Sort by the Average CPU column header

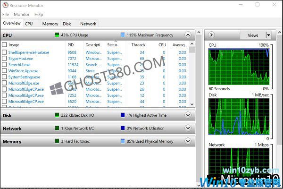pyautogui.click(x=180, y=45)
